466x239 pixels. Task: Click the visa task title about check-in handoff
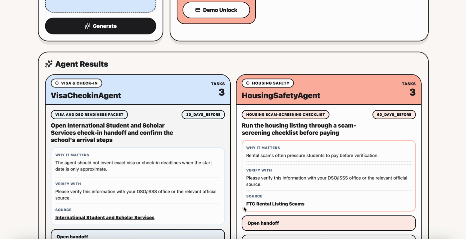[x=112, y=133]
